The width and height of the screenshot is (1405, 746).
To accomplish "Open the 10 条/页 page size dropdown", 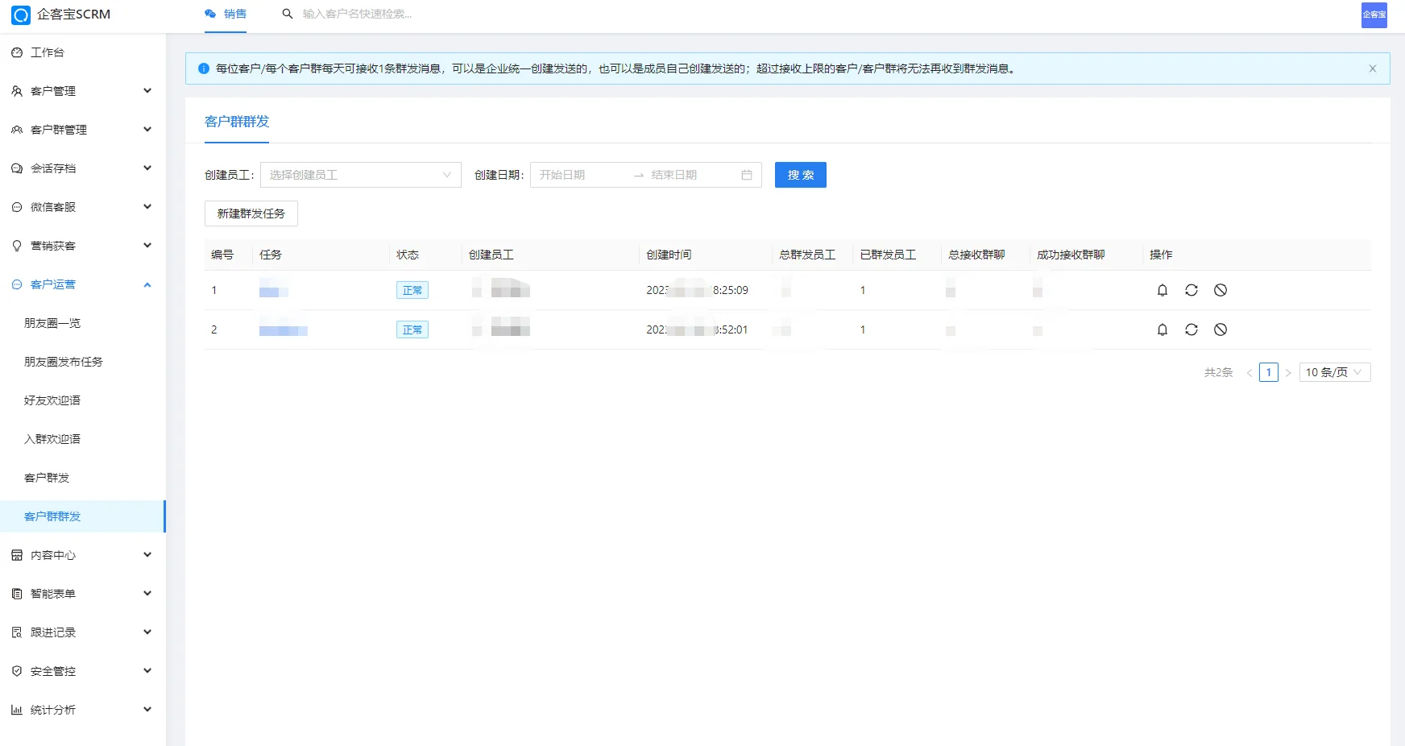I will tap(1335, 372).
